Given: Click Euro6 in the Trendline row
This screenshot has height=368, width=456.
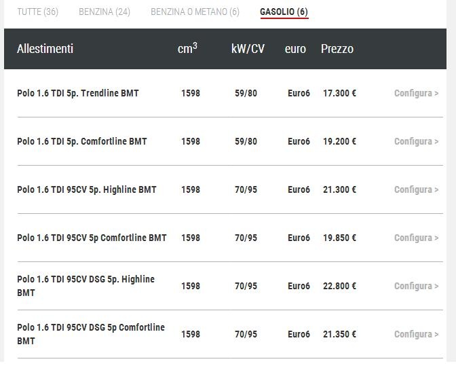Looking at the screenshot, I should point(299,93).
